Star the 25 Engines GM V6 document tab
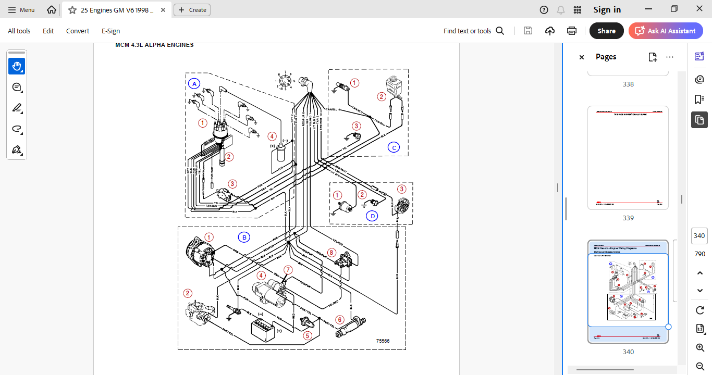Image resolution: width=712 pixels, height=375 pixels. (72, 10)
